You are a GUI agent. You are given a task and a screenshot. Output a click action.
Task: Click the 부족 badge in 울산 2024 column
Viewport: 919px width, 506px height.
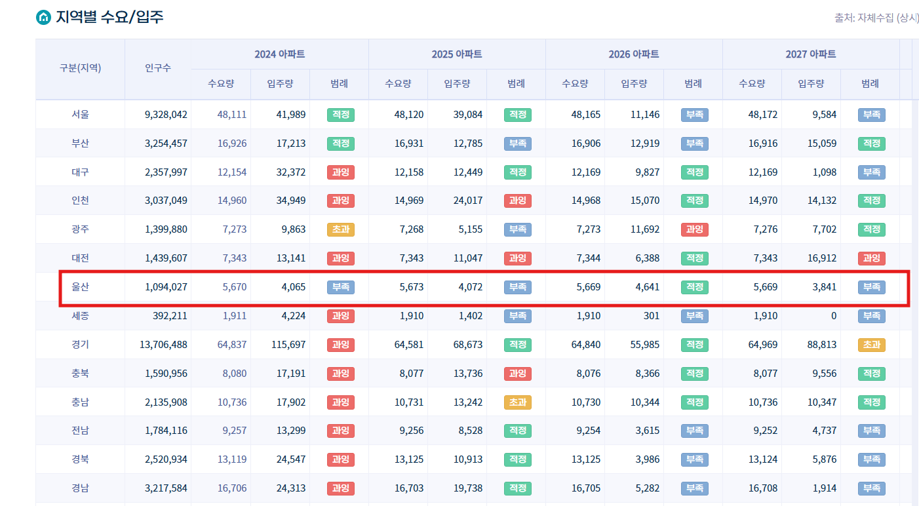pos(341,287)
